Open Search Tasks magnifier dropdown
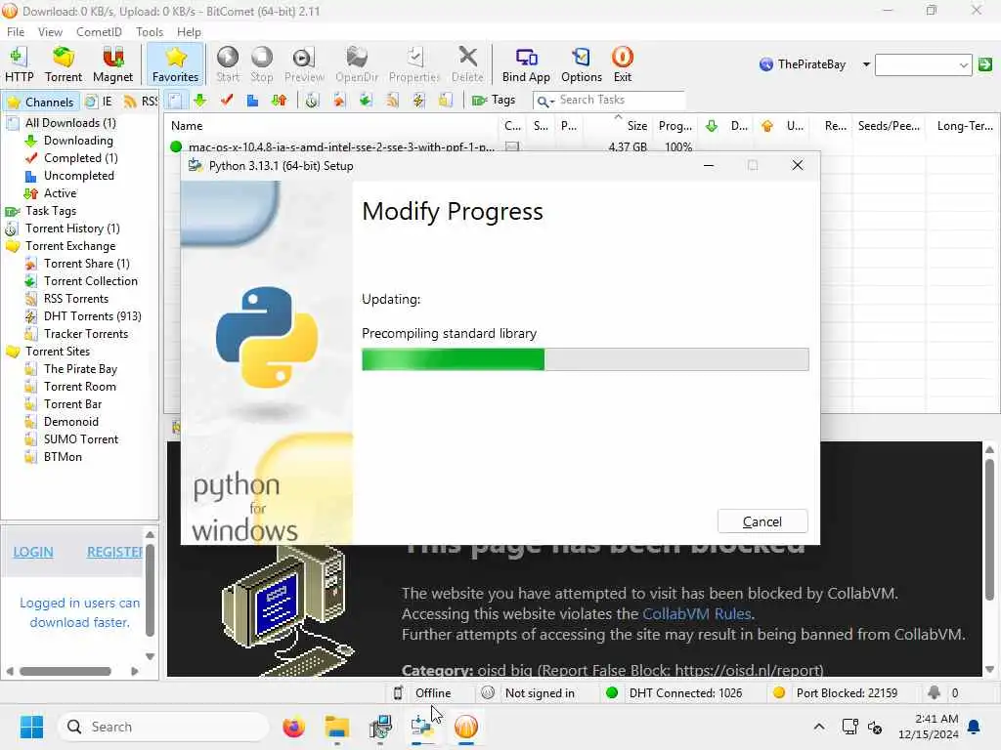The image size is (1001, 750). tap(544, 101)
